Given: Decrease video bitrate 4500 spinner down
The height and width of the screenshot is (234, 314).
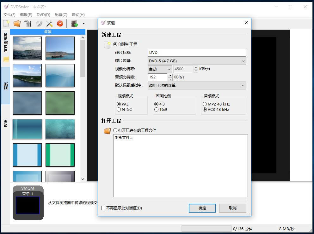Looking at the screenshot, I should 196,71.
